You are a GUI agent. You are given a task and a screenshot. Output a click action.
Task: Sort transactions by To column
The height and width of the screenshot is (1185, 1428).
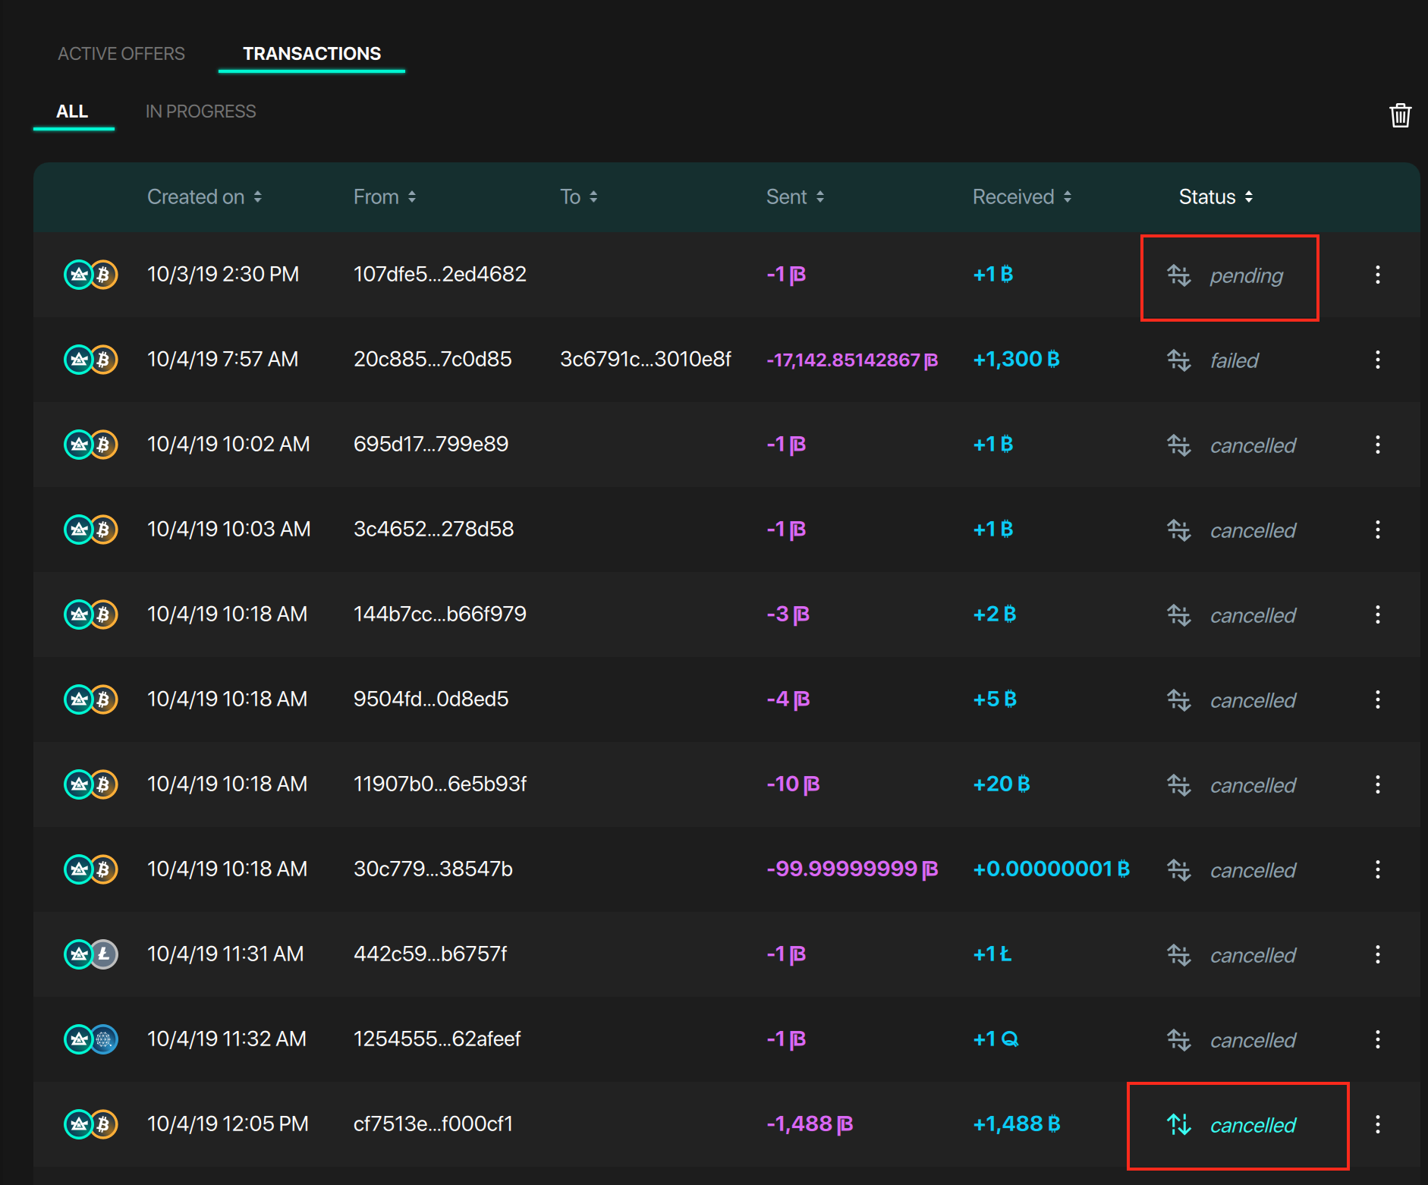point(579,197)
